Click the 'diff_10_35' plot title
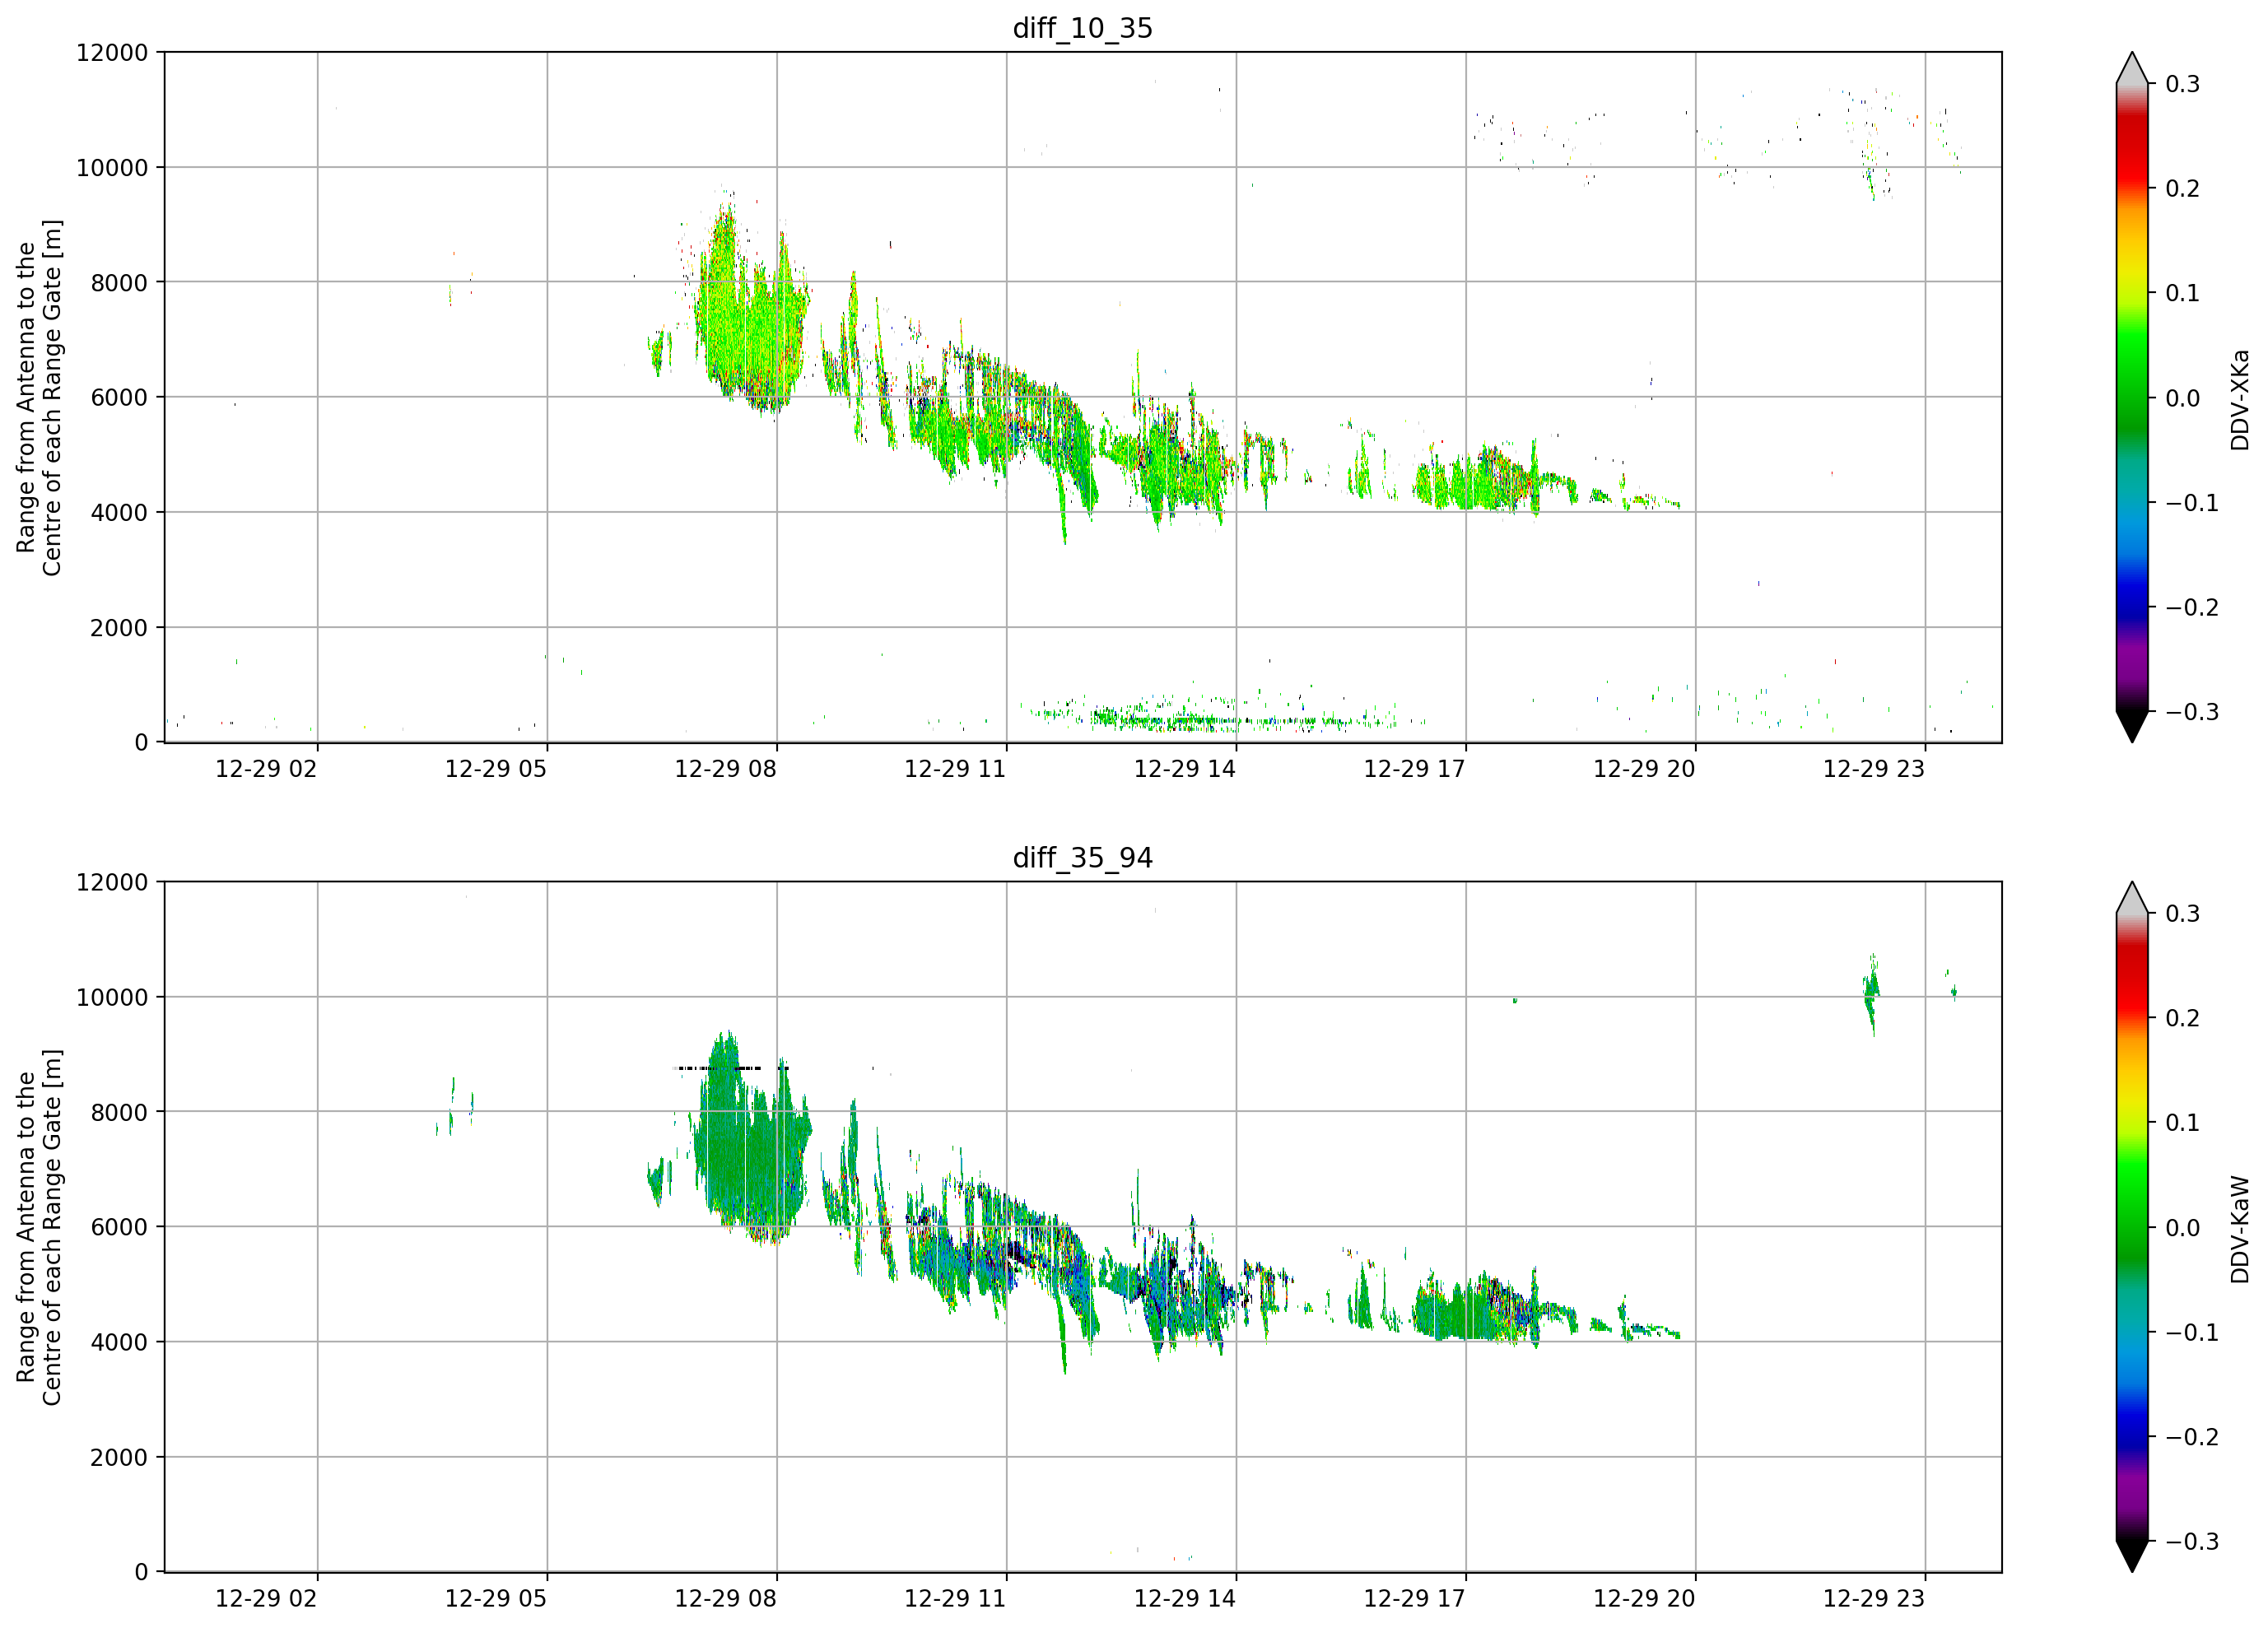The height and width of the screenshot is (1628, 2268). pos(1082,28)
